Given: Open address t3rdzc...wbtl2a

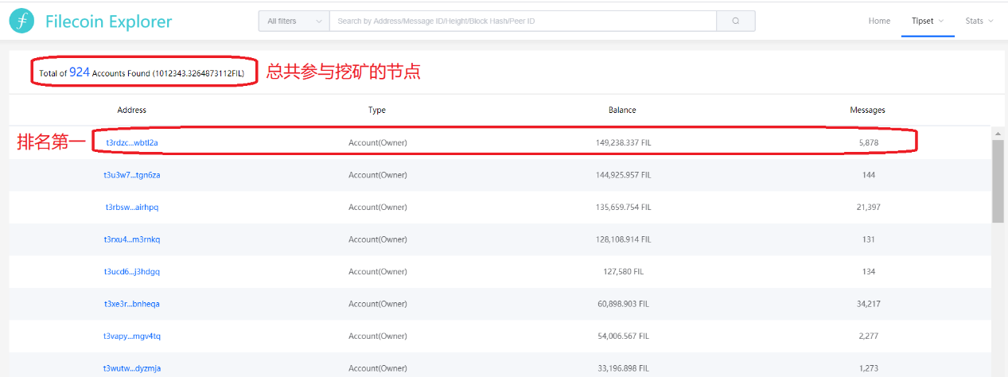Looking at the screenshot, I should 132,142.
